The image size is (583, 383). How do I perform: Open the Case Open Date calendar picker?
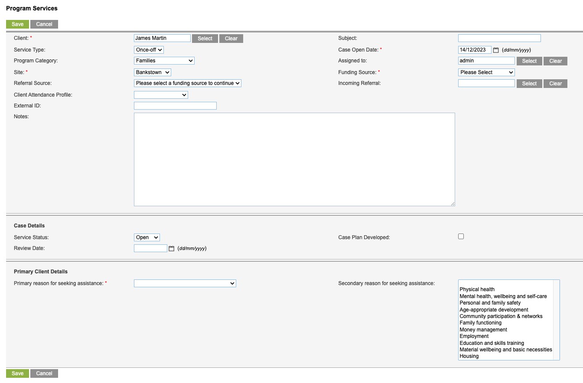(496, 49)
